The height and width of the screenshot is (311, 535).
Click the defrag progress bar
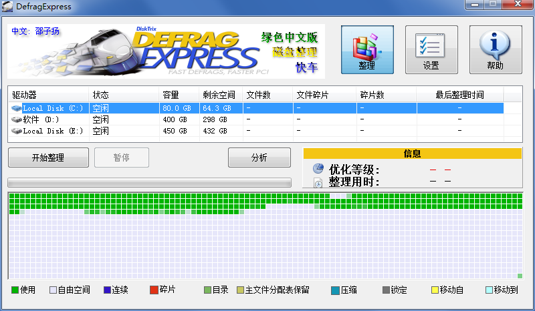click(149, 183)
